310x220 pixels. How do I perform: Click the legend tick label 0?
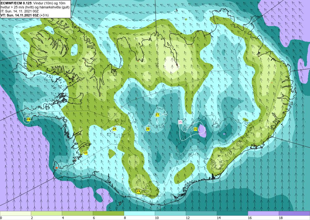(x=1, y=218)
